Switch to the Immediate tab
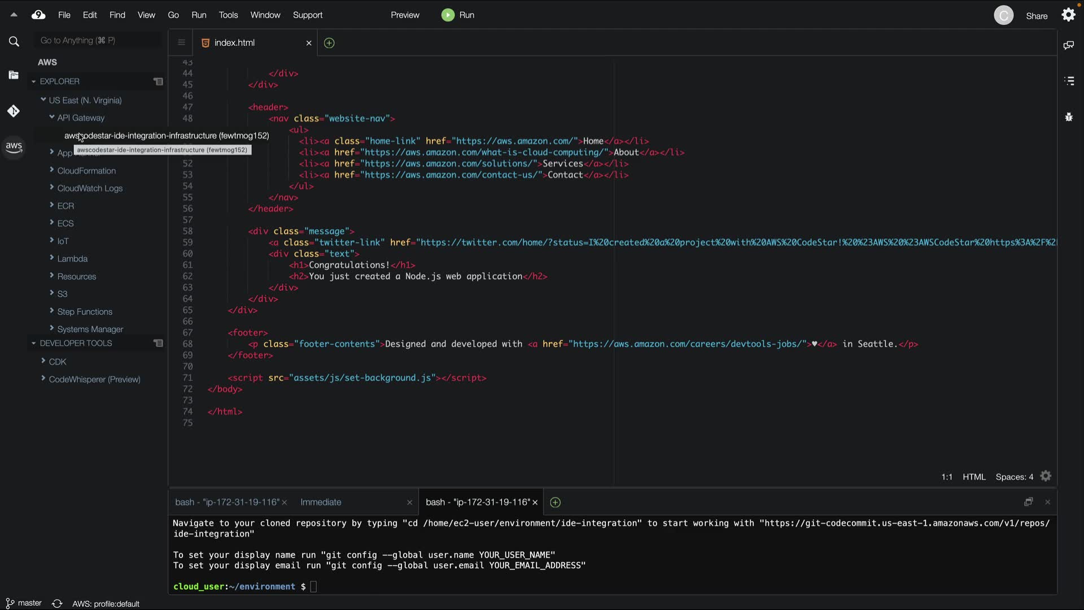 (321, 502)
